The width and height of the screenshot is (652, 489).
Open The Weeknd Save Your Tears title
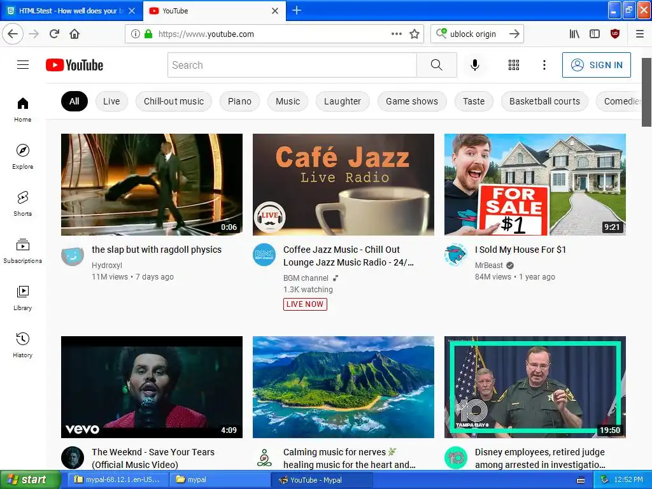click(153, 458)
